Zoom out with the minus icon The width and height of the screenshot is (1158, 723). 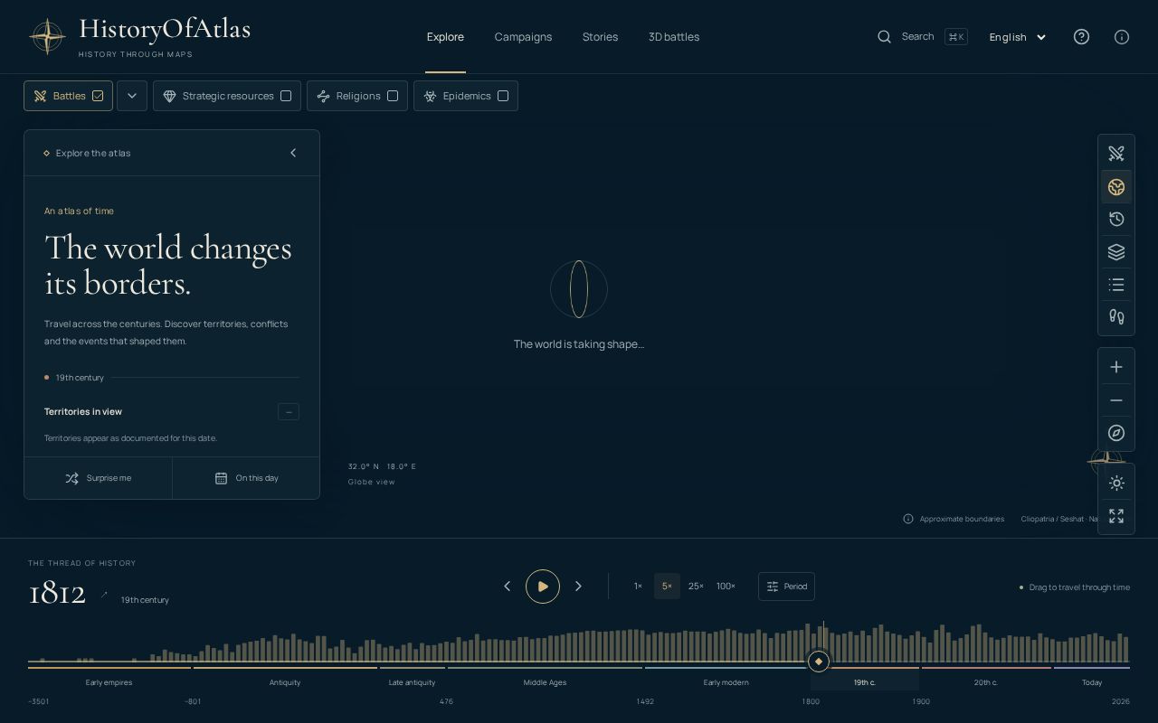1116,400
